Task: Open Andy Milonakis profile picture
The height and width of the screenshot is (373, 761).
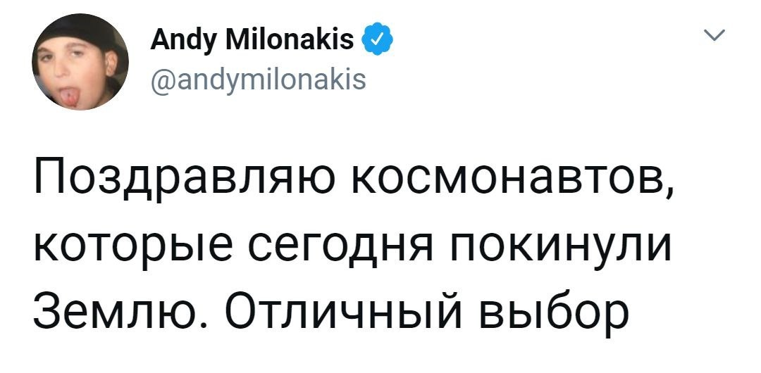Action: pyautogui.click(x=80, y=62)
